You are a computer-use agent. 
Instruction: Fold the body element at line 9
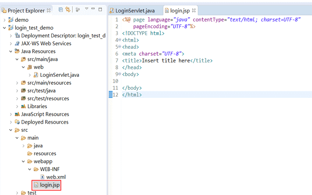click(120, 74)
